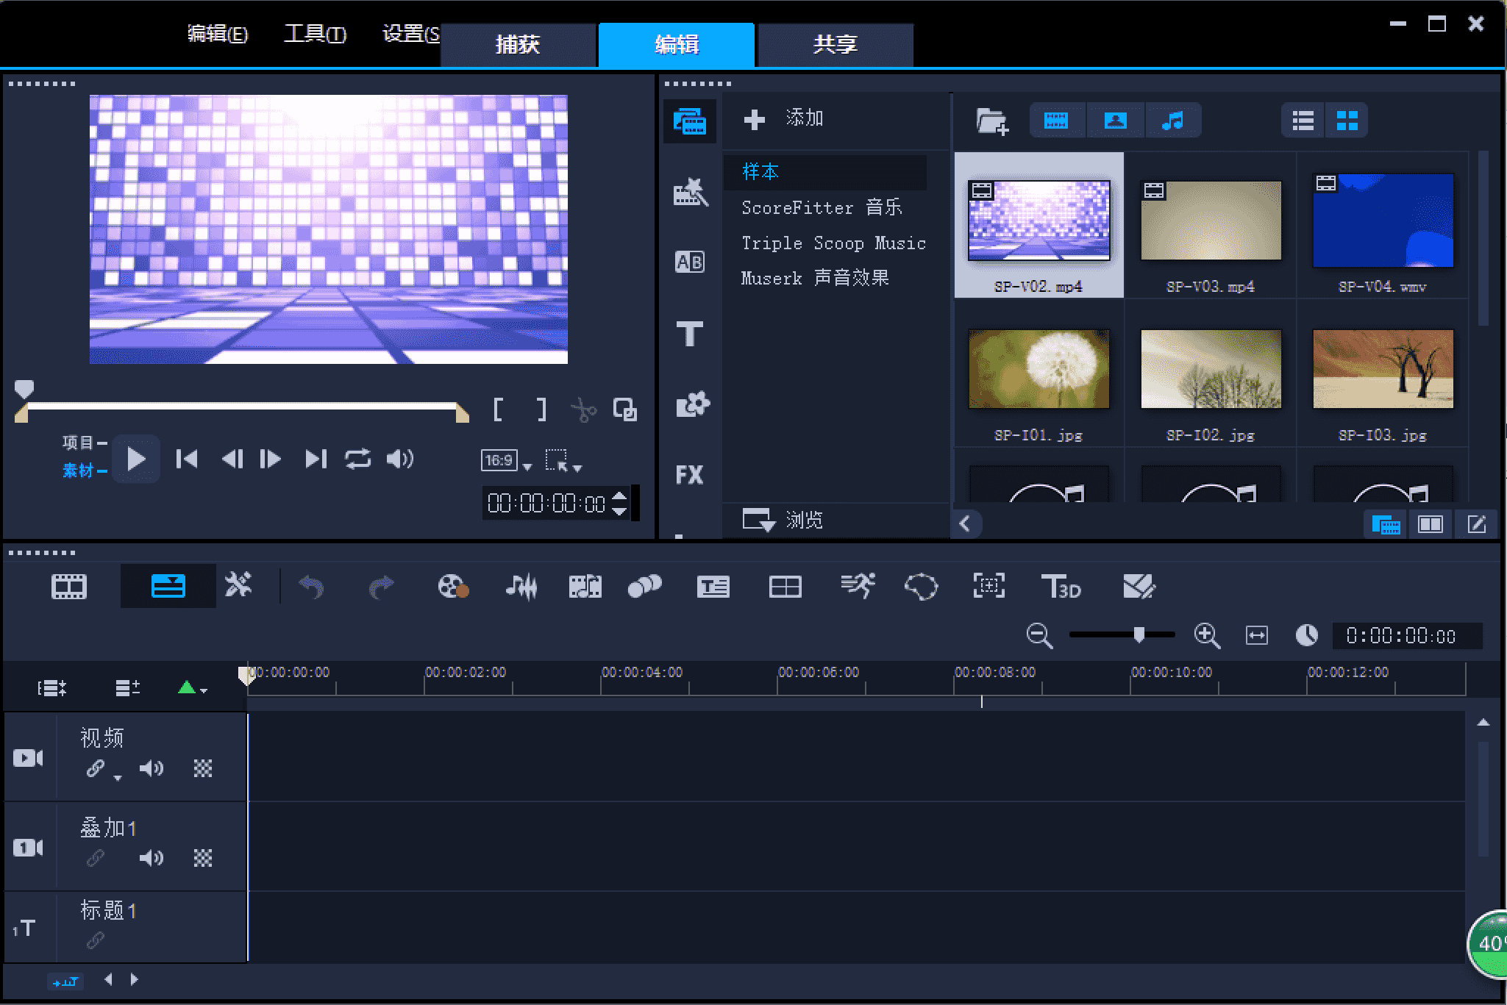Open the Title library (T icon)
The image size is (1507, 1005).
pyautogui.click(x=689, y=334)
